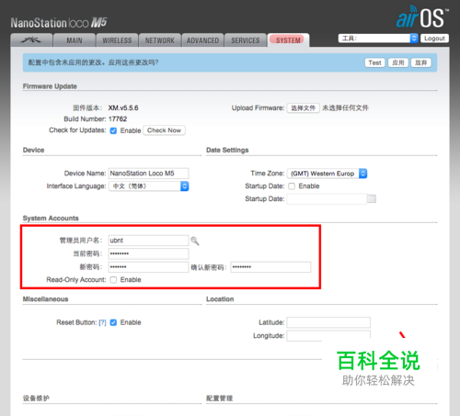This screenshot has width=460, height=416.
Task: Click the Logout button
Action: 434,39
